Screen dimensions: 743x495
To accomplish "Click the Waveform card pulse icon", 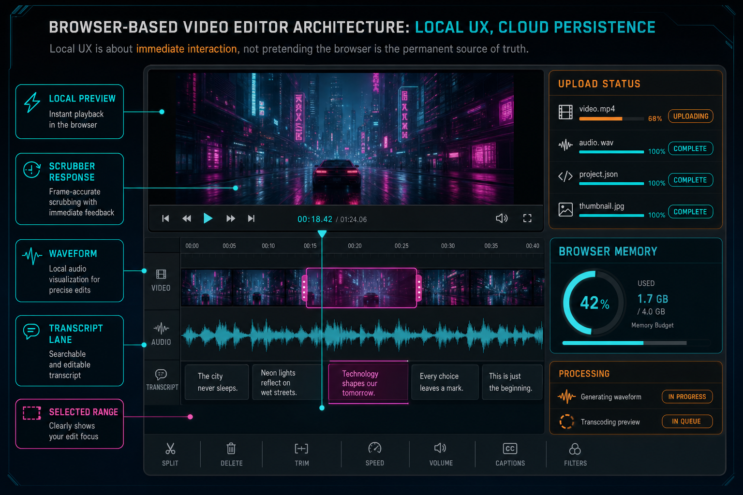I will tap(32, 256).
